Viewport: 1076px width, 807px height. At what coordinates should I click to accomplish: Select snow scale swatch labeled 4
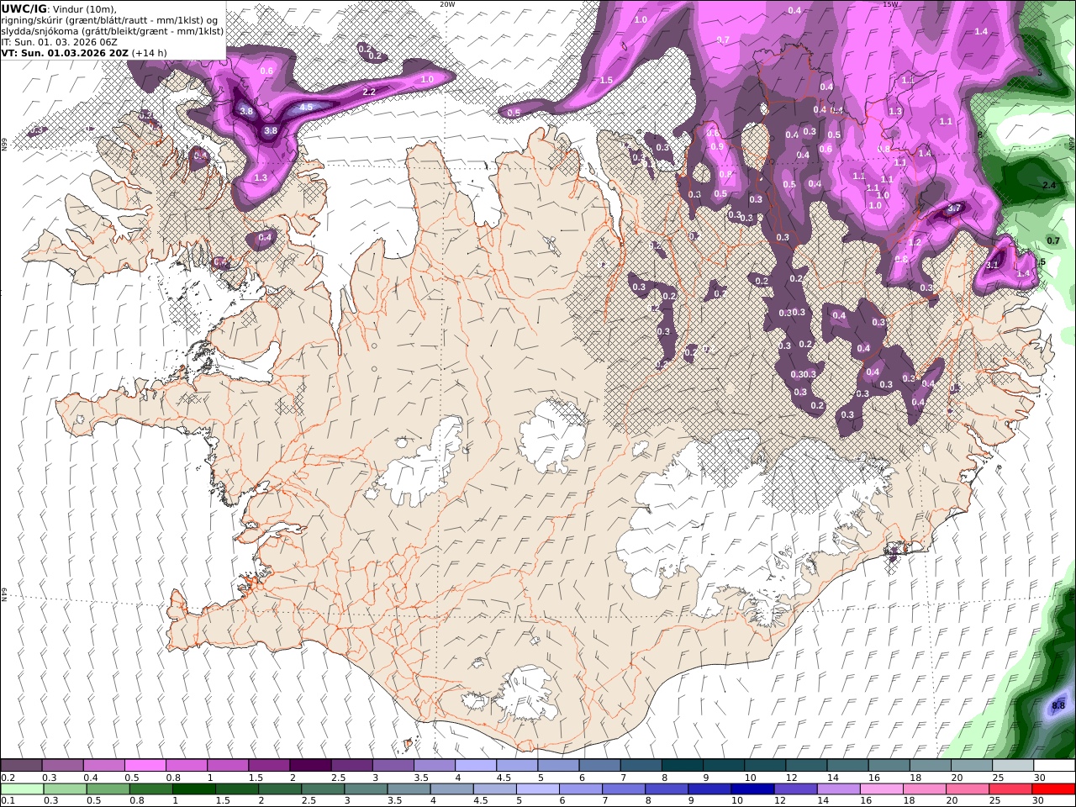[x=476, y=766]
